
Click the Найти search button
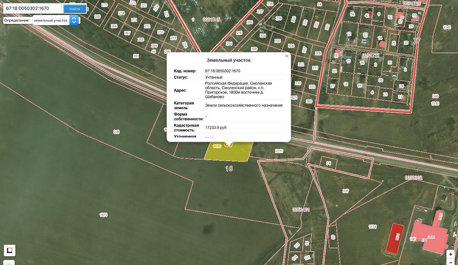click(x=75, y=9)
